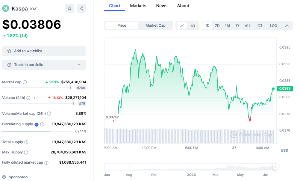The width and height of the screenshot is (300, 181).
Task: Click the volume bars under the chart
Action: point(190,136)
